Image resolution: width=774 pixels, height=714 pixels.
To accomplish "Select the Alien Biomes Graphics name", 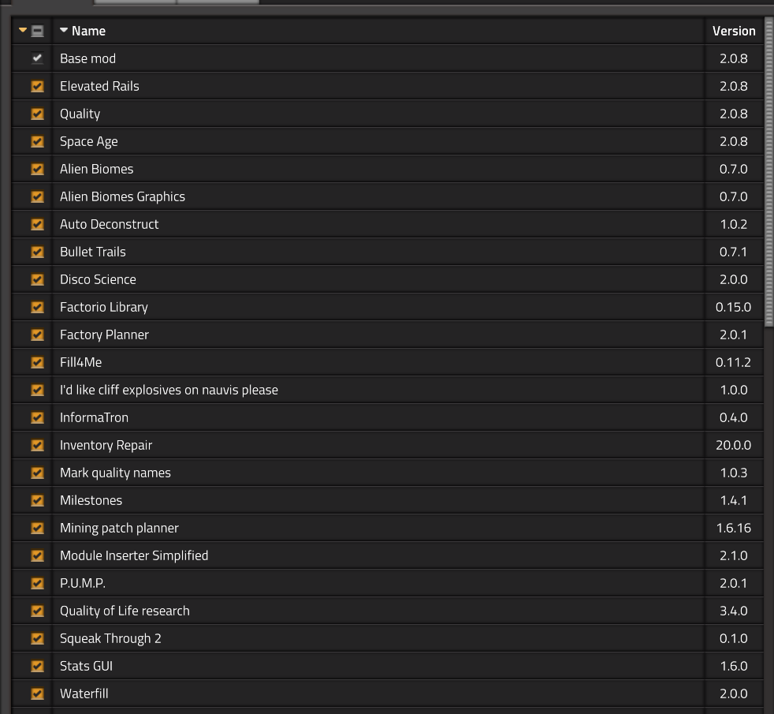I will click(x=122, y=196).
